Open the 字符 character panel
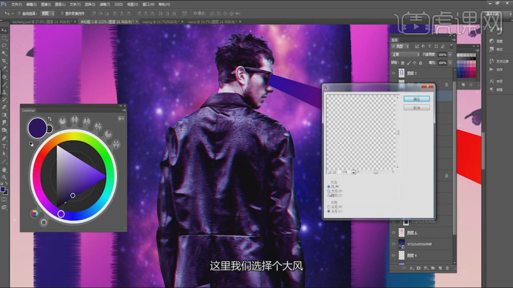Screen dimensions: 513x288 coord(496,81)
